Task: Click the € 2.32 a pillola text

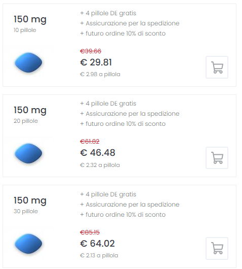Action: click(100, 165)
